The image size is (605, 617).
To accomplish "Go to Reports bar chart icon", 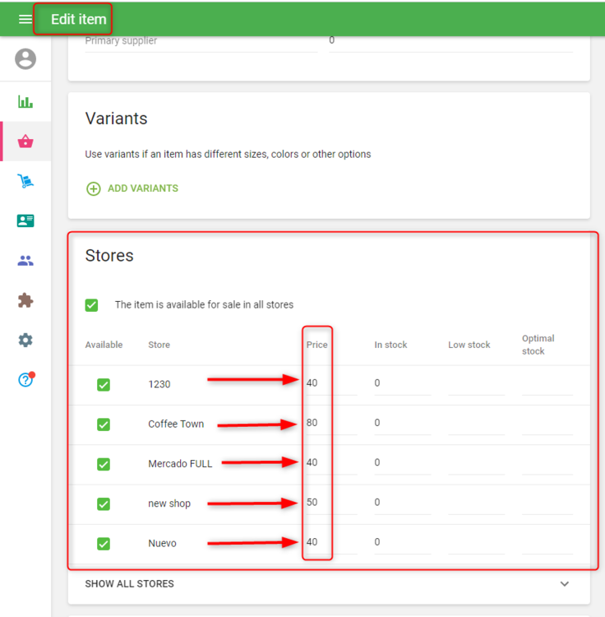I will pos(25,102).
